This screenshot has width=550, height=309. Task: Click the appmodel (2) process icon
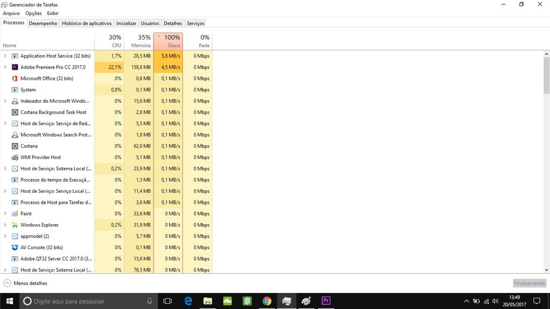[x=15, y=236]
